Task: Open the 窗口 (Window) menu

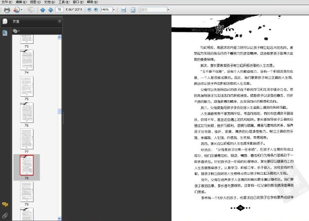Action: (78, 2)
